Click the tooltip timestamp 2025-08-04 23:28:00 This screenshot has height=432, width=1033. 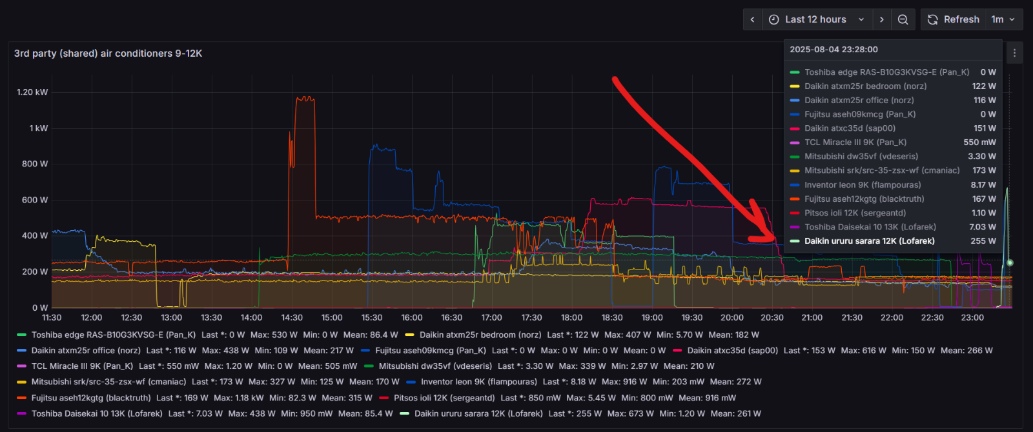[834, 50]
